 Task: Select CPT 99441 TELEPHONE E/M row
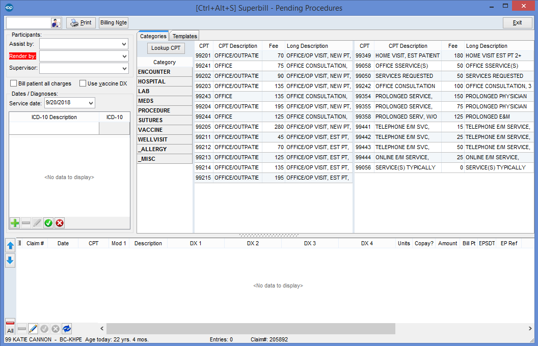click(444, 127)
